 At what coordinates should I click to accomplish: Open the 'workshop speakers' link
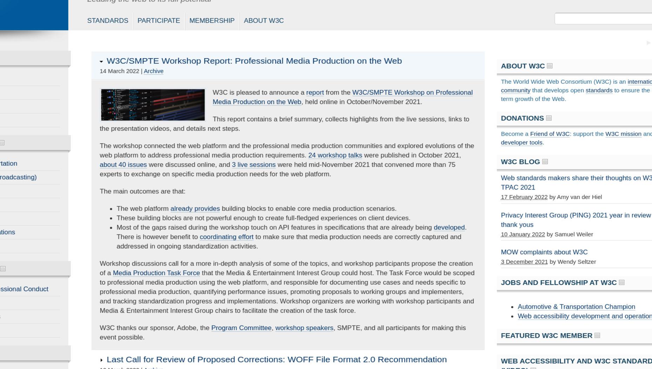(x=304, y=328)
